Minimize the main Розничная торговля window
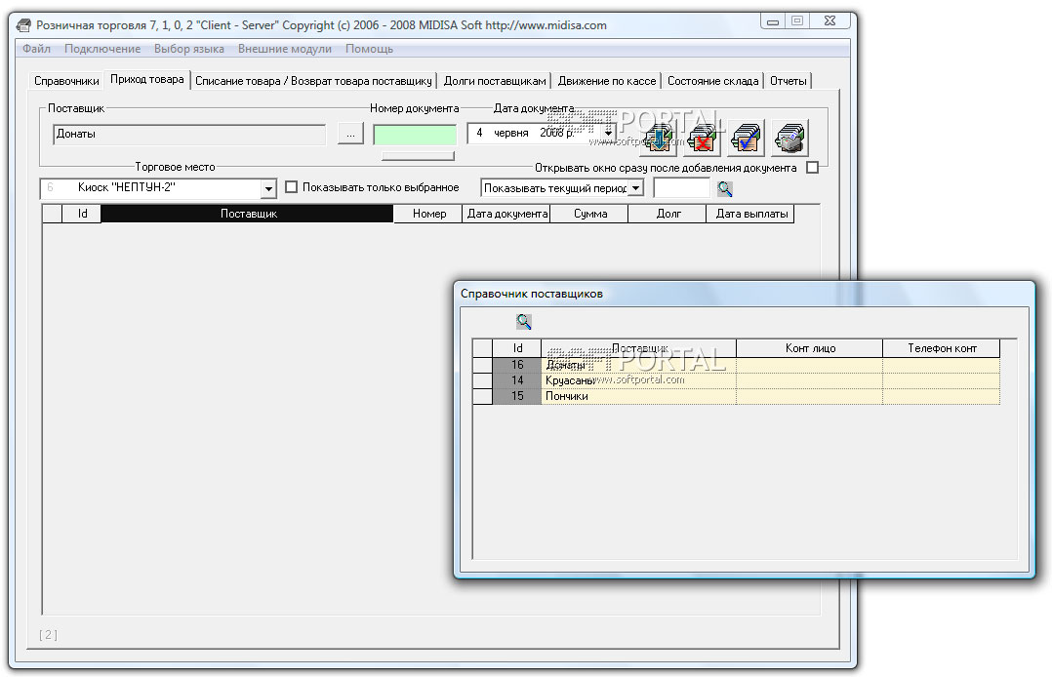 click(x=773, y=21)
